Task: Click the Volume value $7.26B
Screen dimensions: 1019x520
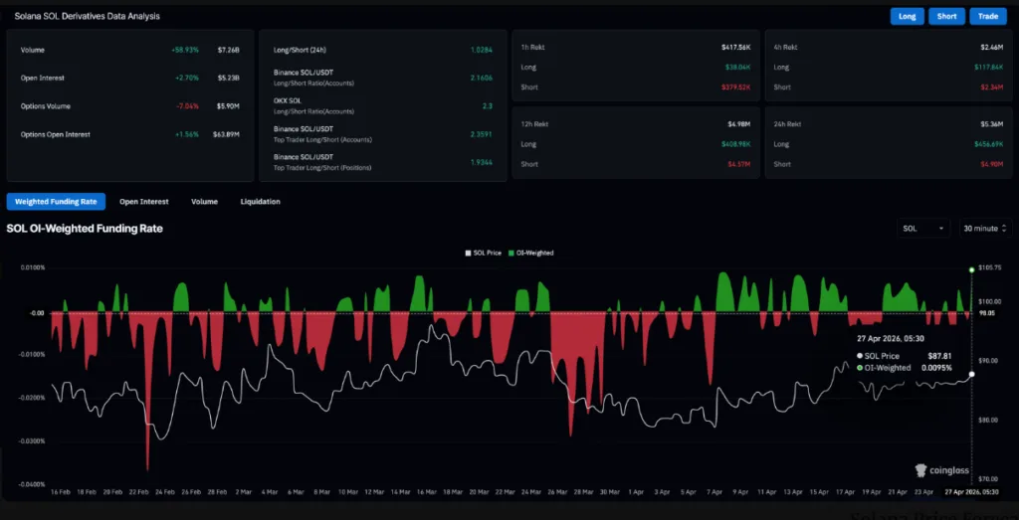Action: [x=228, y=50]
